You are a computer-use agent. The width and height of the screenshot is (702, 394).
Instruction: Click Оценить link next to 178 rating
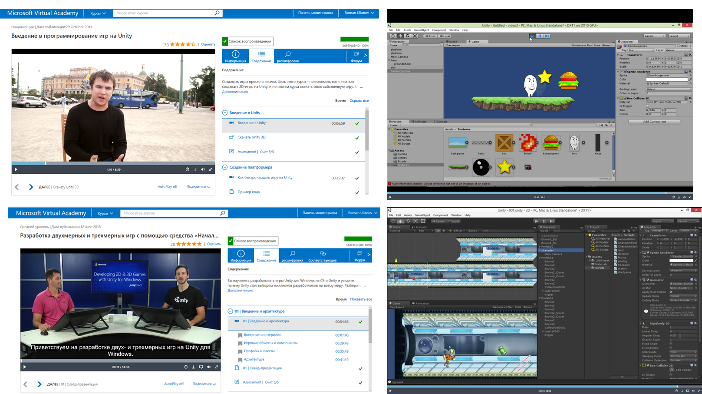[208, 44]
